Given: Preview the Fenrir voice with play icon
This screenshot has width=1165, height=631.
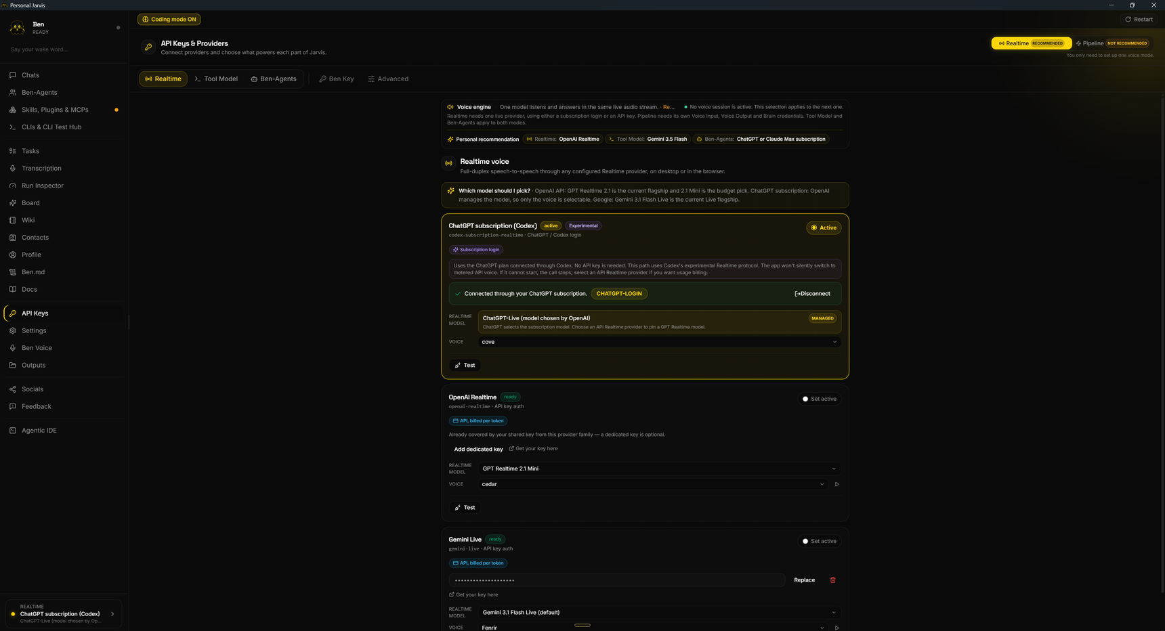Looking at the screenshot, I should click(837, 628).
